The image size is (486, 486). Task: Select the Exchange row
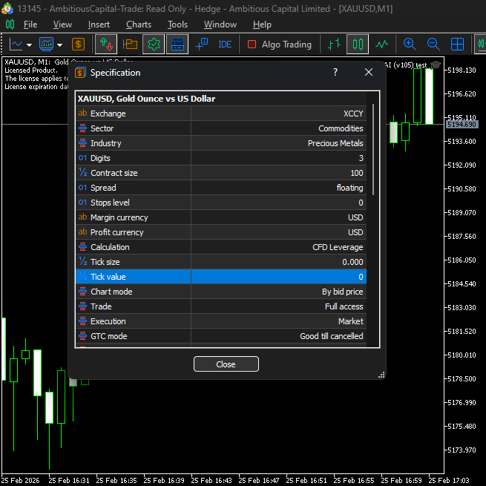pyautogui.click(x=221, y=114)
